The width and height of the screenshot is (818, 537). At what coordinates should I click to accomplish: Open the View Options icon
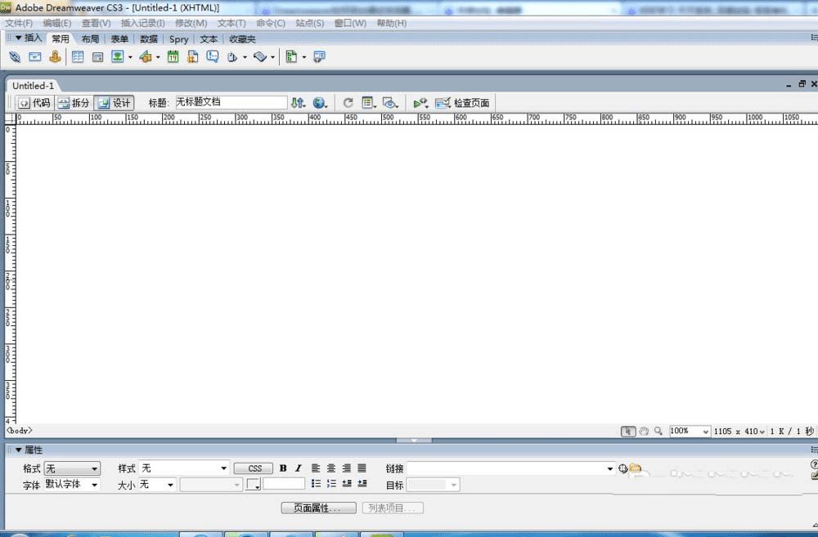(x=368, y=103)
